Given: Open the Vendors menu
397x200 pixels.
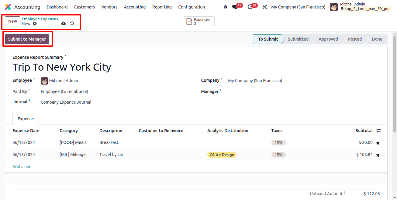Looking at the screenshot, I should 109,7.
